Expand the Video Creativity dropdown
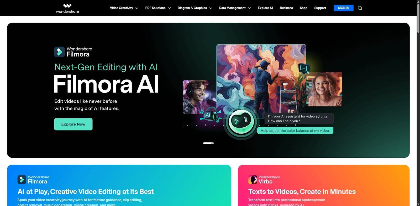420x206 pixels. pos(124,8)
